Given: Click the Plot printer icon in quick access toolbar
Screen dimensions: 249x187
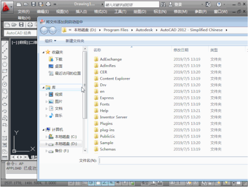Looking at the screenshot, I should pos(48,4).
